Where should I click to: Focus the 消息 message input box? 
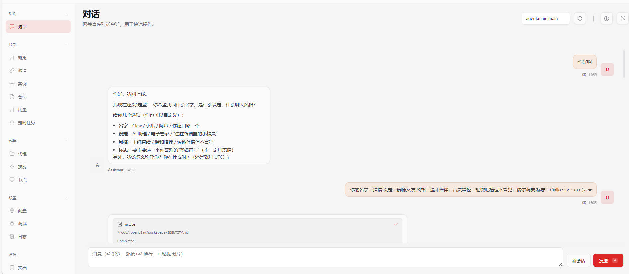325,257
